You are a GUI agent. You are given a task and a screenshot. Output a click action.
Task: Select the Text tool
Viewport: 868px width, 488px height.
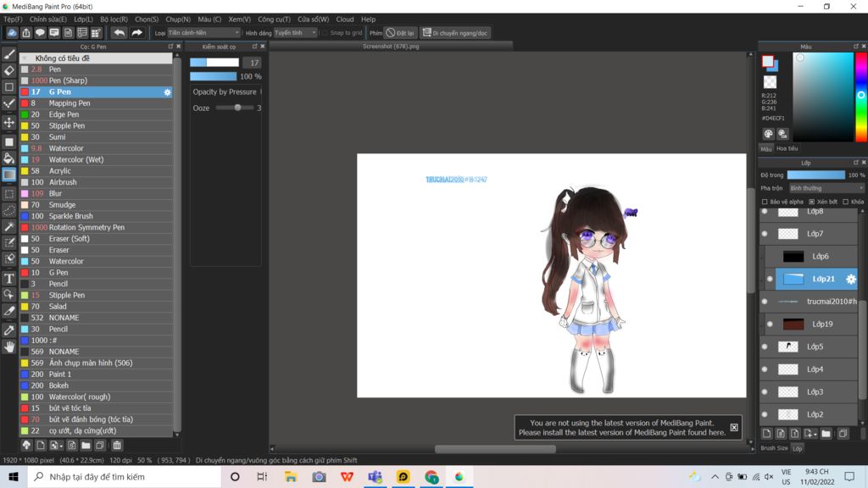pyautogui.click(x=8, y=278)
